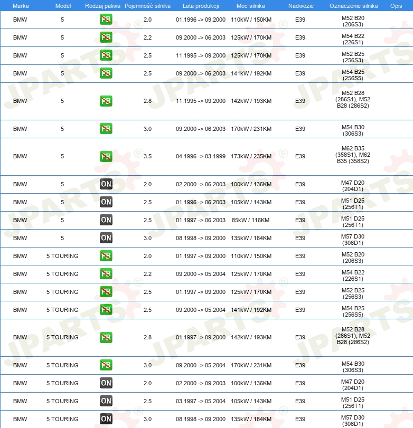Click the 5 TOURING model cell in the 2.8 row
413x428 pixels.
pyautogui.click(x=62, y=337)
